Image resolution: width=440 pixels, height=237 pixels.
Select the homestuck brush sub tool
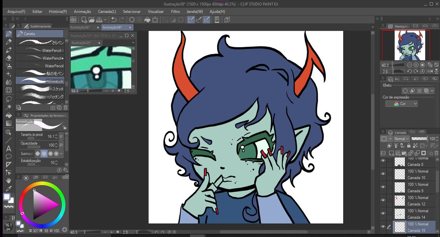(40, 81)
